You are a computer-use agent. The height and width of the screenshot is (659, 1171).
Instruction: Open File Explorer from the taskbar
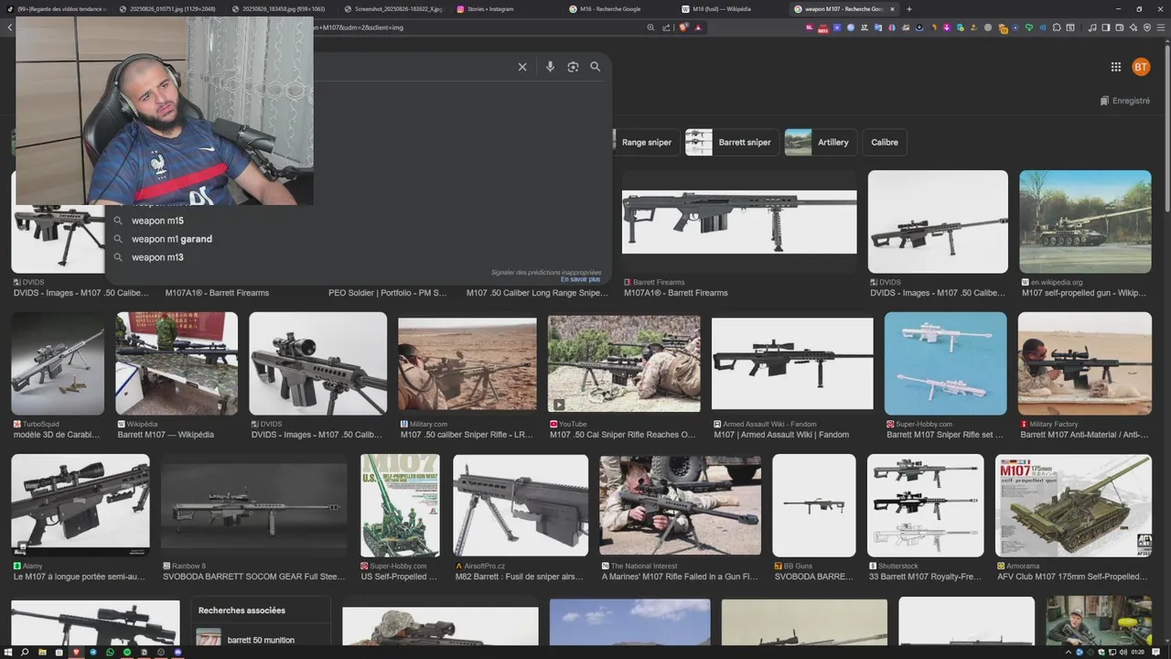pyautogui.click(x=42, y=652)
